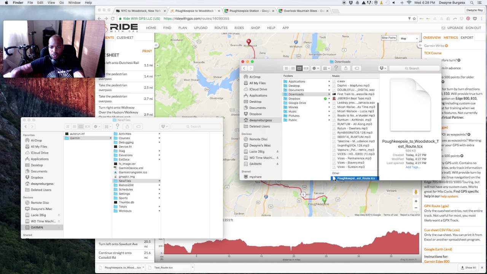Expand the Workouts folder in NewFiles window
The height and width of the screenshot is (274, 487).
[159, 211]
